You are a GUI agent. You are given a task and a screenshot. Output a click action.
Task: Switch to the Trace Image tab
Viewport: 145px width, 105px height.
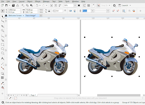click(x=31, y=16)
